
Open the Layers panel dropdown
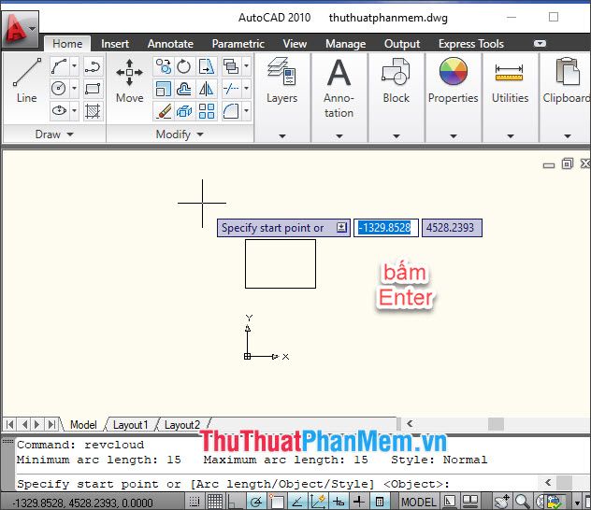click(x=282, y=135)
